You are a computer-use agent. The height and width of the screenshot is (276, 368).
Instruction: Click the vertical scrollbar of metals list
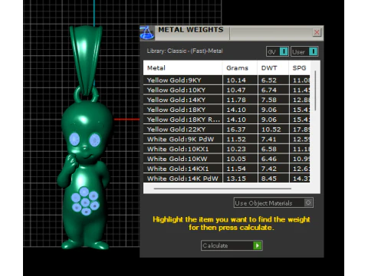click(x=315, y=90)
